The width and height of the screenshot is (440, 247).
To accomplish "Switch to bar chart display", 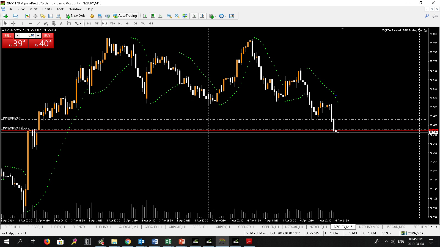I will 145,16.
